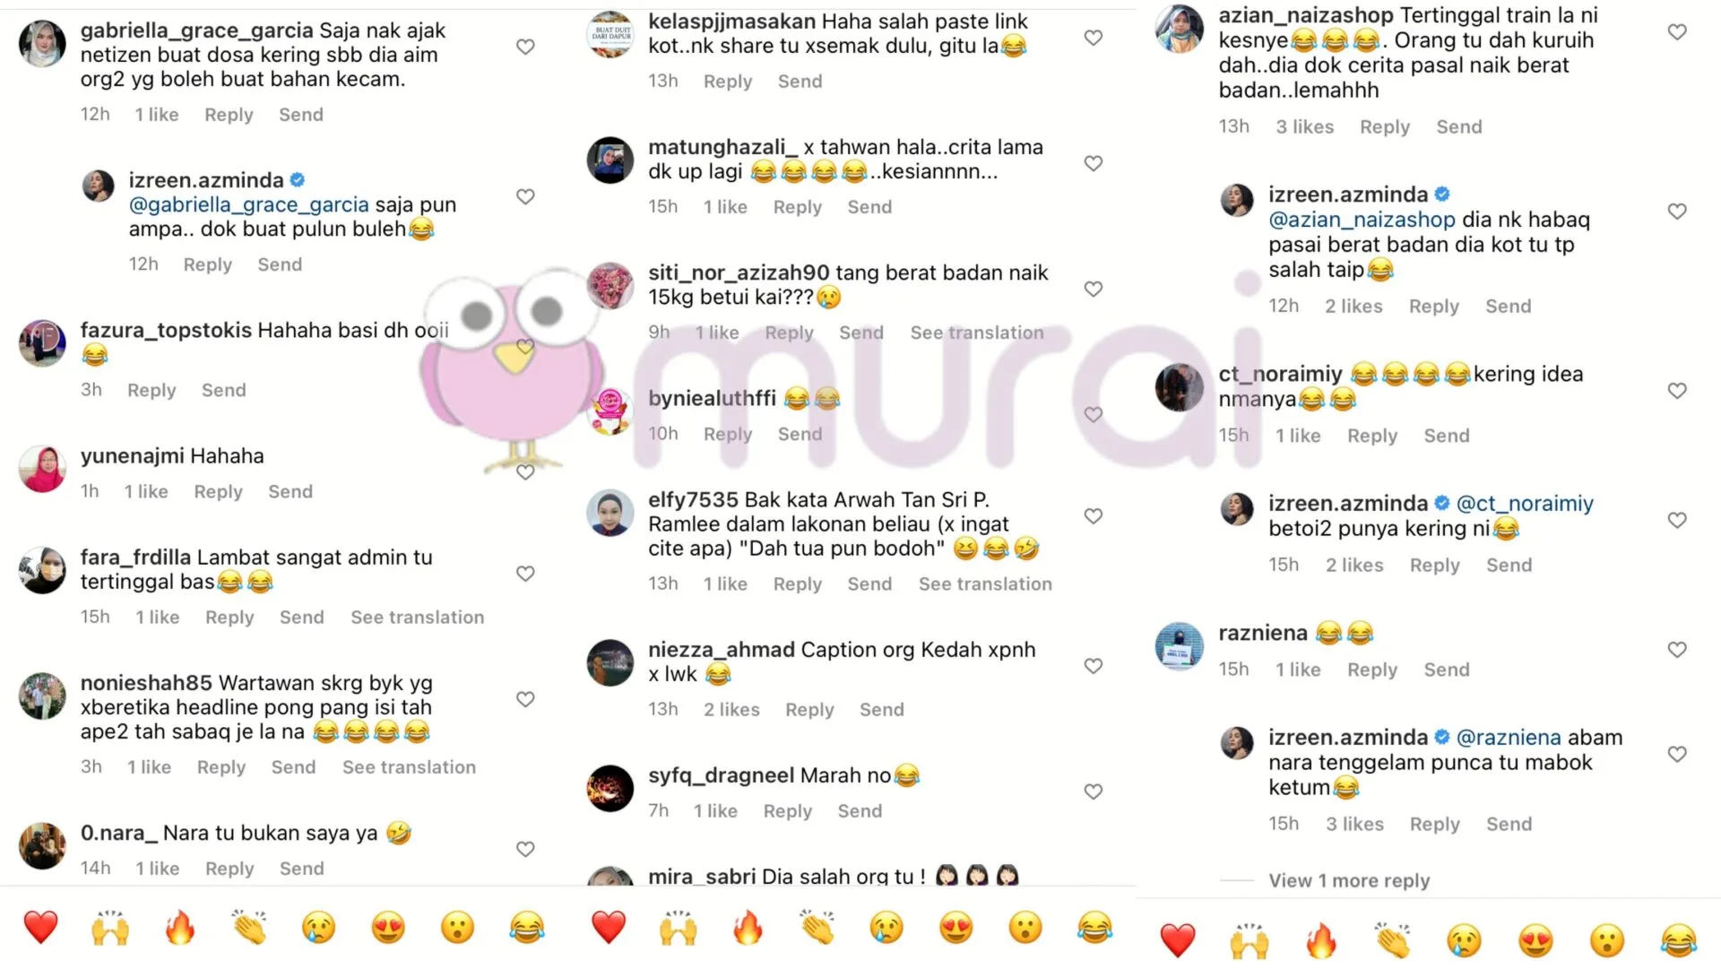Expand View 1 more reply
This screenshot has width=1721, height=968.
[1349, 880]
